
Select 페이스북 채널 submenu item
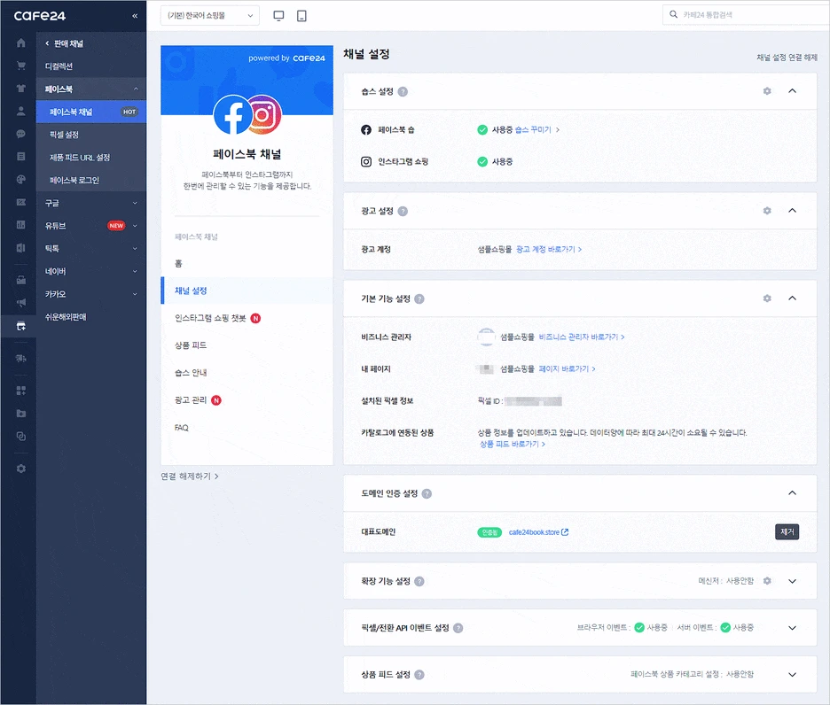[91, 112]
